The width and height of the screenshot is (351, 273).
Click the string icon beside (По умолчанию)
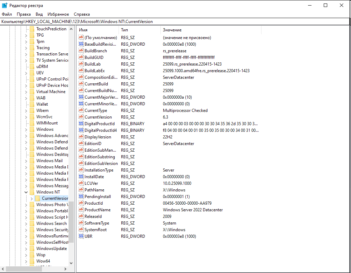(x=80, y=37)
